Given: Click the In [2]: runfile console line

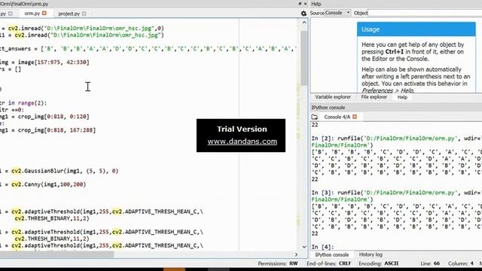Looking at the screenshot, I should tap(397, 139).
